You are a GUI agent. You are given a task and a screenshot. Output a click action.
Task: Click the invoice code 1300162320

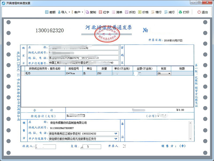click(x=50, y=30)
